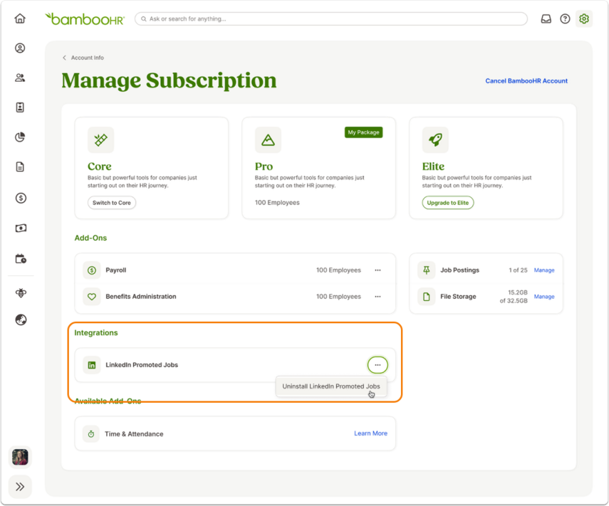Open the Home icon in sidebar
The width and height of the screenshot is (609, 506).
(x=20, y=19)
